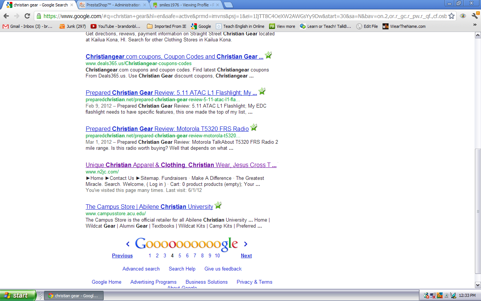Jump to results page 10
This screenshot has width=481, height=301.
coord(217,256)
